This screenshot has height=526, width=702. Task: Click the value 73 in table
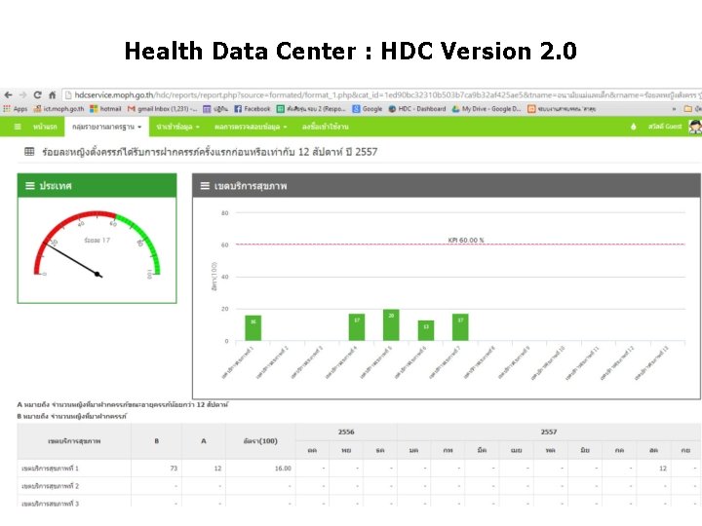click(174, 469)
